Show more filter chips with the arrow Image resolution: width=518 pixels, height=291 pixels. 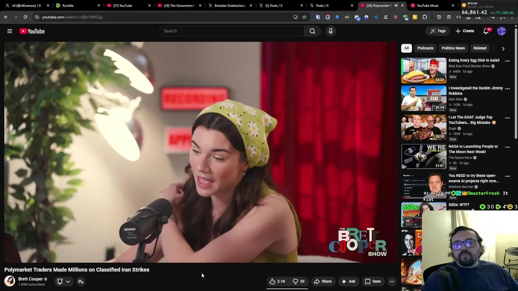click(503, 48)
